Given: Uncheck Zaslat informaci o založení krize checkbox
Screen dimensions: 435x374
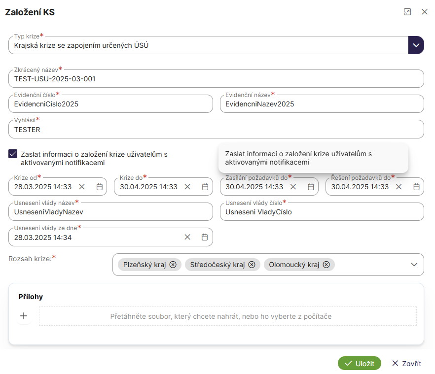Looking at the screenshot, I should click(x=13, y=154).
